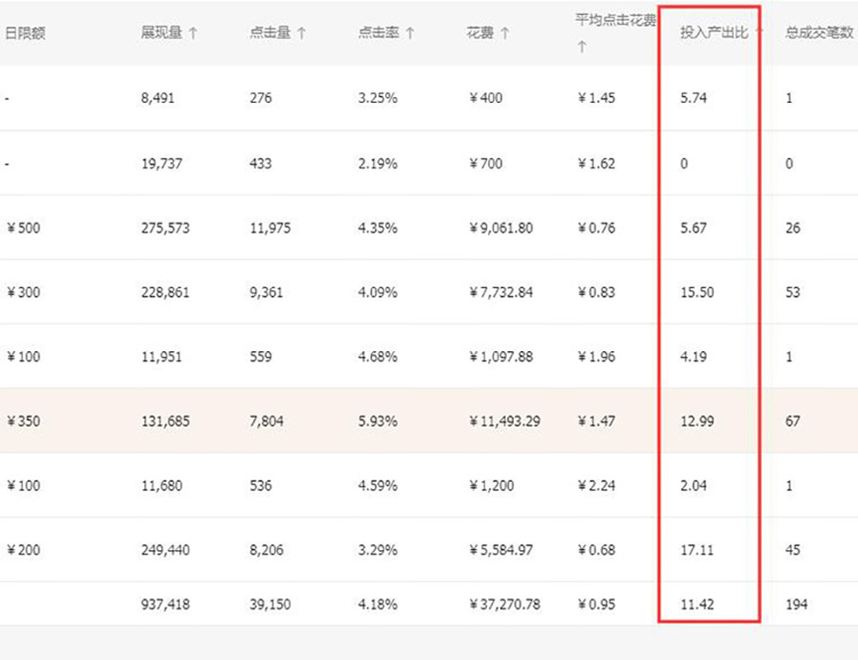Click the sort arrow next to 花费
The image size is (858, 660).
pyautogui.click(x=505, y=33)
